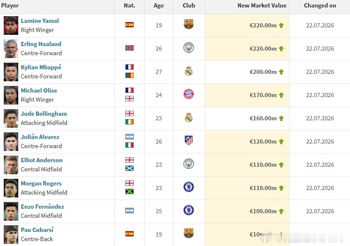Click green up arrow next to €220.00m Yamal
350x246 pixels.
click(281, 25)
